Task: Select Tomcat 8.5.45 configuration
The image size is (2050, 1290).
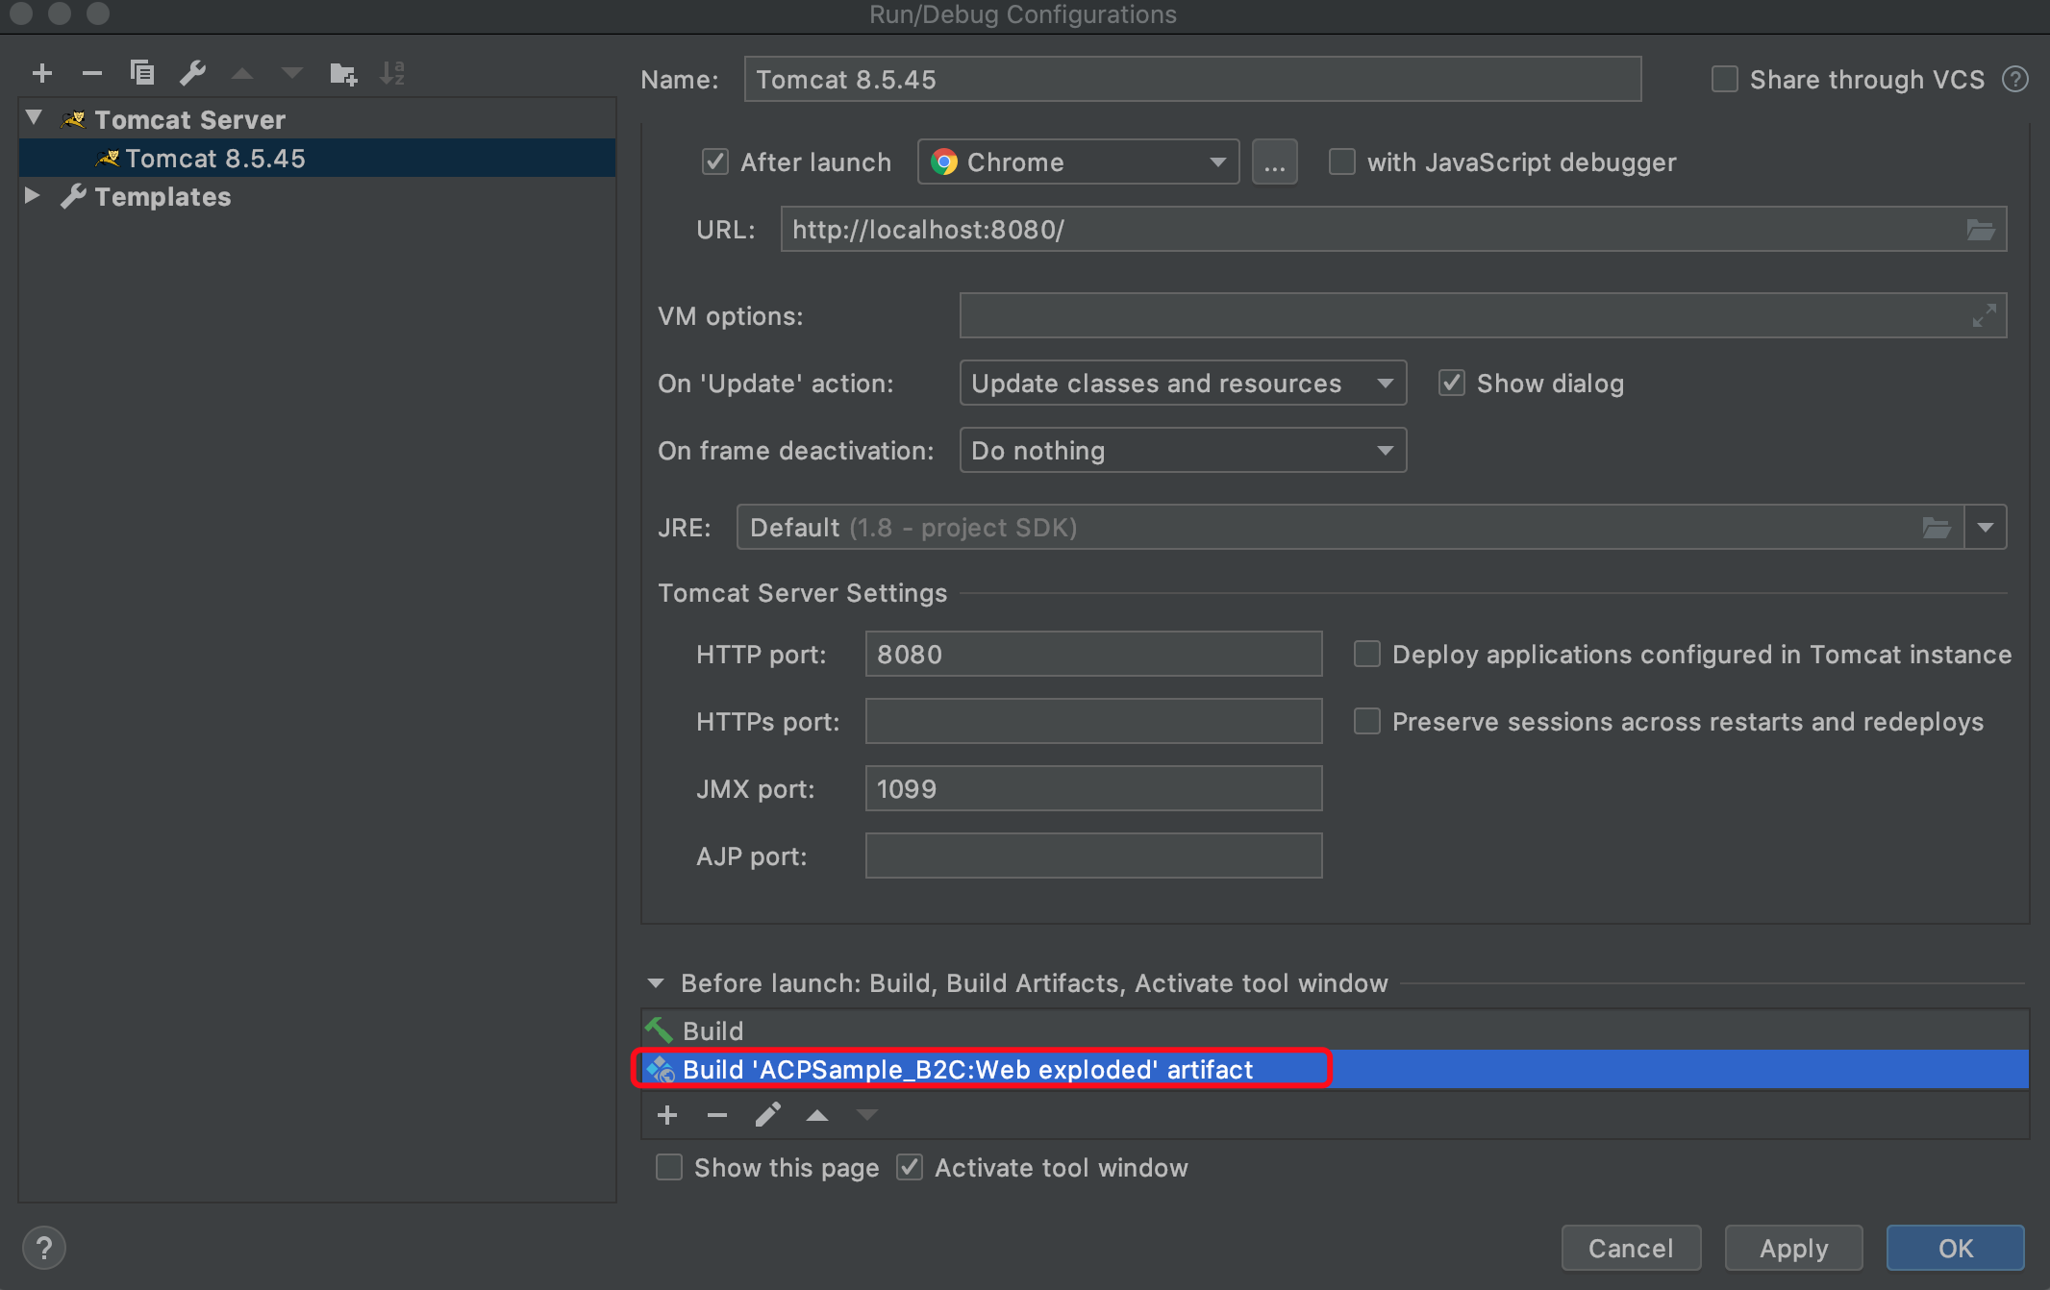Action: [x=317, y=158]
